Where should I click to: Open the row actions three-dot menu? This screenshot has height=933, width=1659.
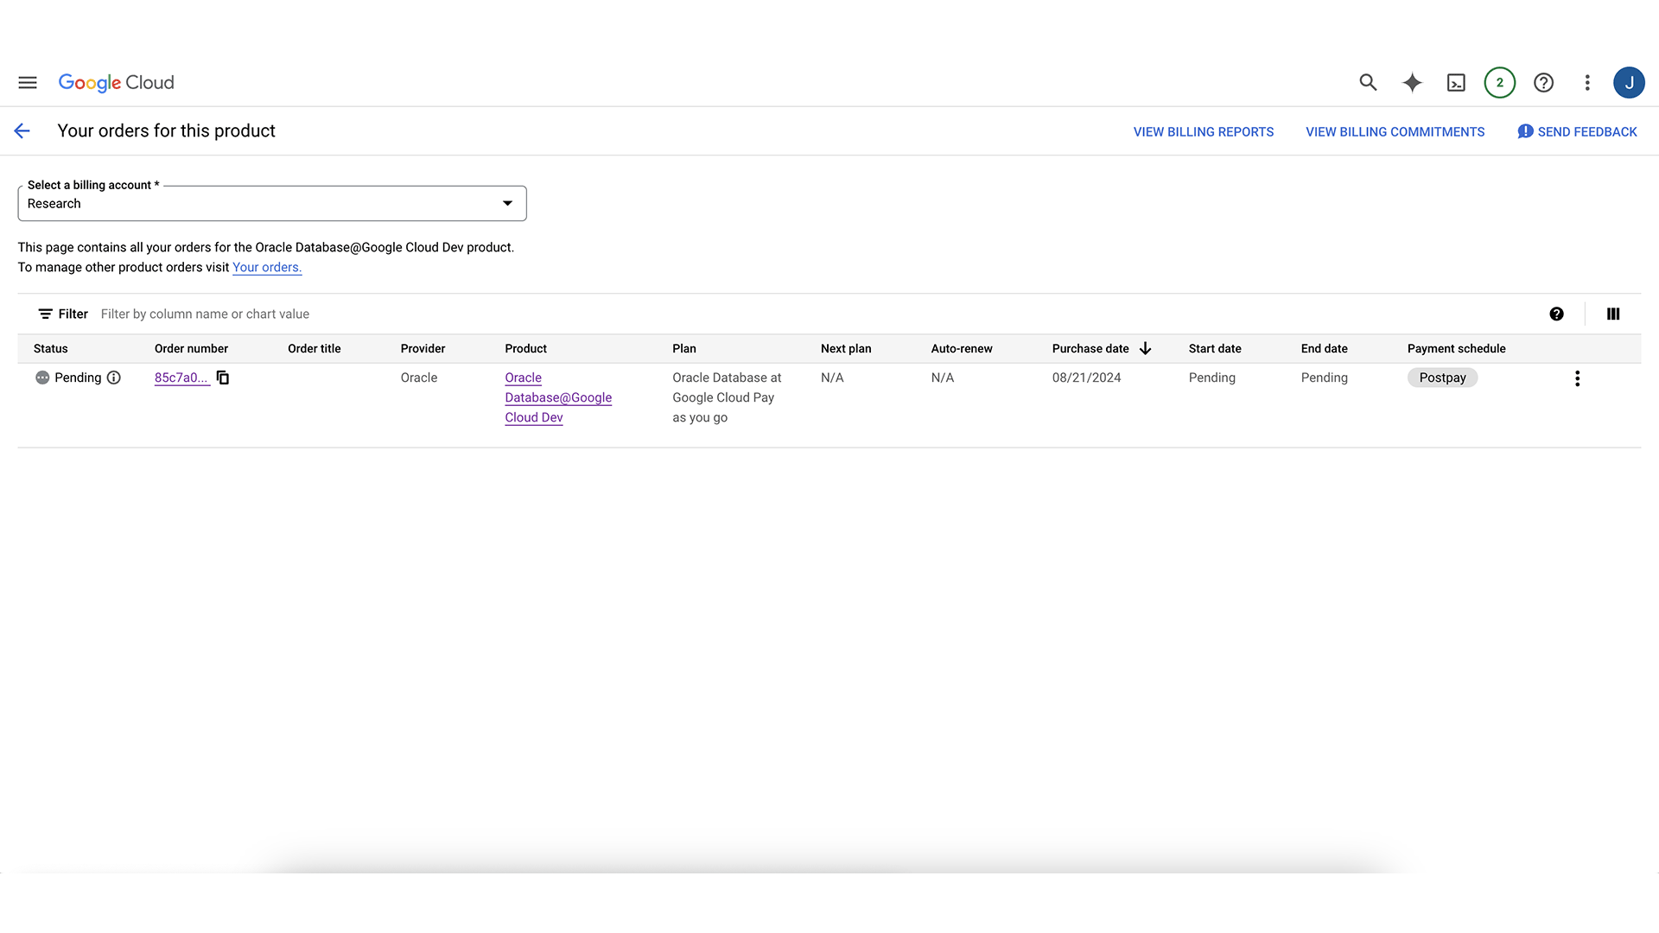[x=1577, y=378]
